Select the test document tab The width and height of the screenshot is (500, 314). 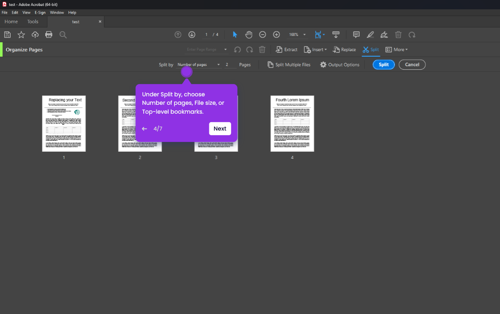point(76,22)
